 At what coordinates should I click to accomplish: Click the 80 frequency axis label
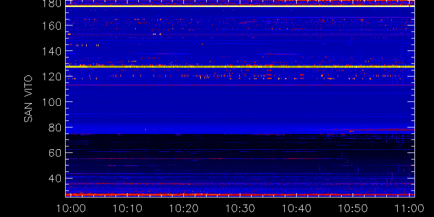55,127
